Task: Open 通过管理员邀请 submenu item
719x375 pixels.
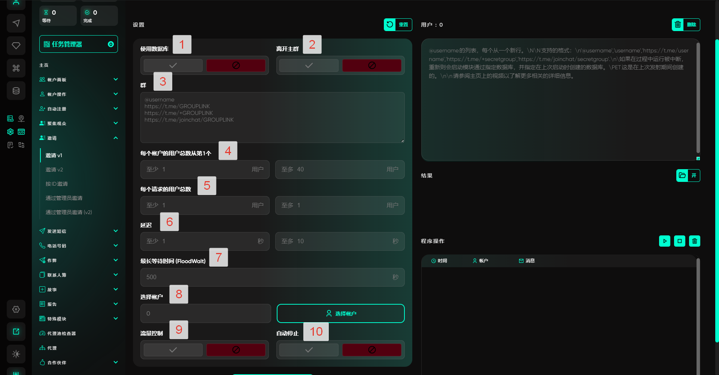Action: click(64, 198)
